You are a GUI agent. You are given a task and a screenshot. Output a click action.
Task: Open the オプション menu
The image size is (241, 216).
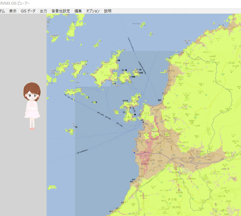pyautogui.click(x=93, y=11)
